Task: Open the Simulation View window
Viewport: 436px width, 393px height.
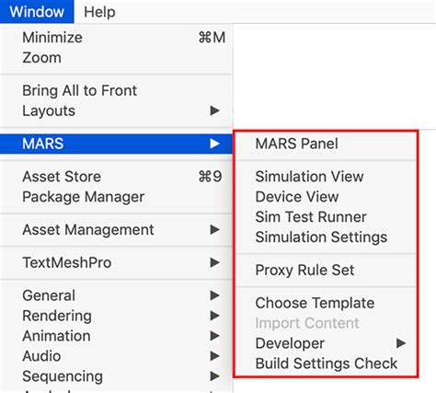Action: point(326,177)
